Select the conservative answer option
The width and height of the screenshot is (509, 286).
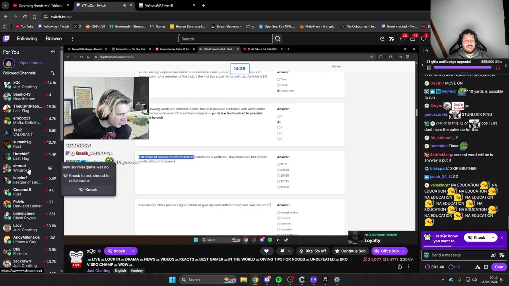278,213
